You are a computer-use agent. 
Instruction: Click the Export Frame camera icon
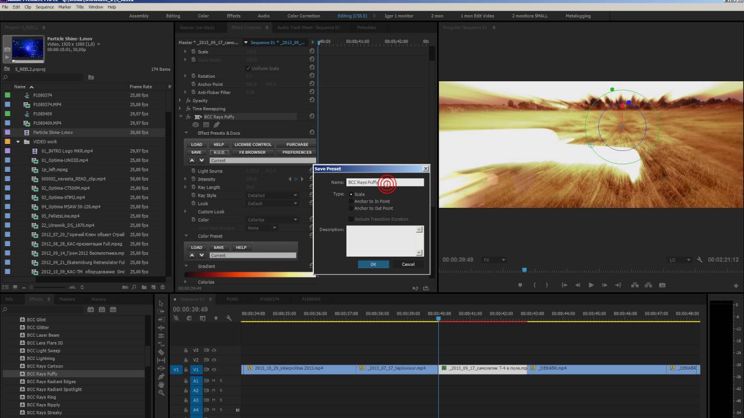pyautogui.click(x=662, y=285)
